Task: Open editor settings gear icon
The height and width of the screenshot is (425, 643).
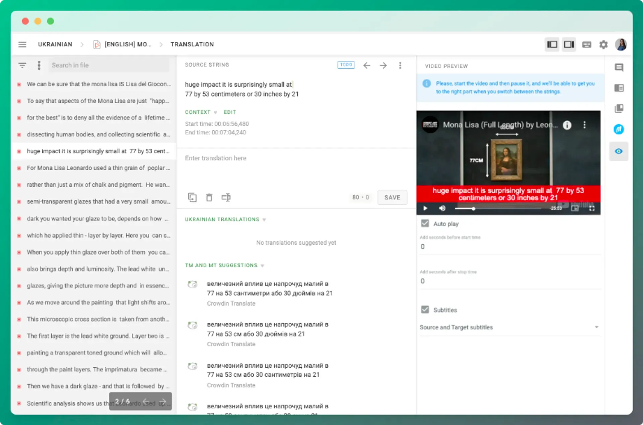Action: click(x=603, y=44)
